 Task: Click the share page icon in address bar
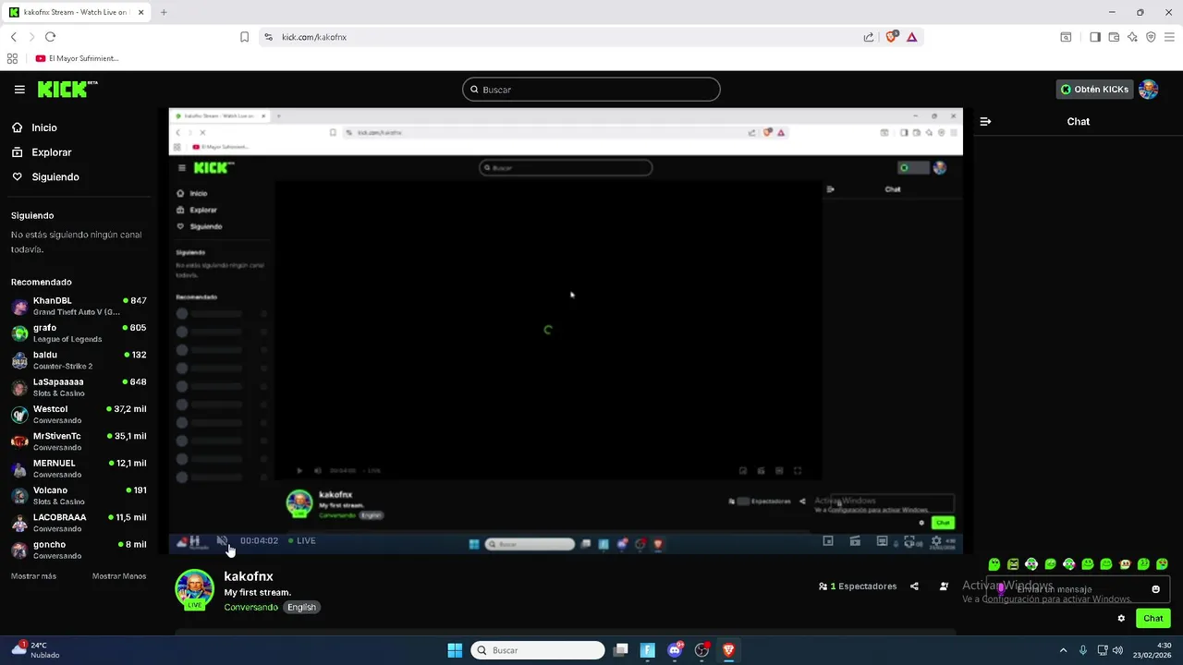(x=869, y=37)
